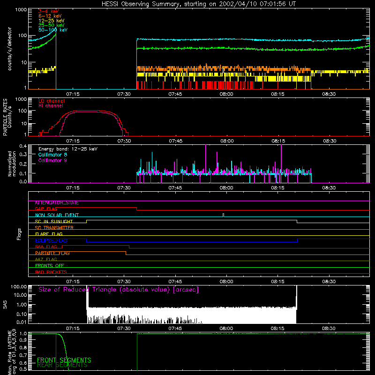Click the 07:45 tick label under particle rates plot
Image resolution: width=375 pixels, height=375 pixels.
tap(175, 141)
